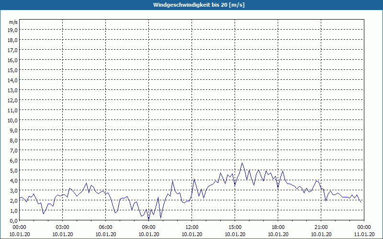Select the "4,0" y-axis label
This screenshot has height=239, width=383.
14,181
